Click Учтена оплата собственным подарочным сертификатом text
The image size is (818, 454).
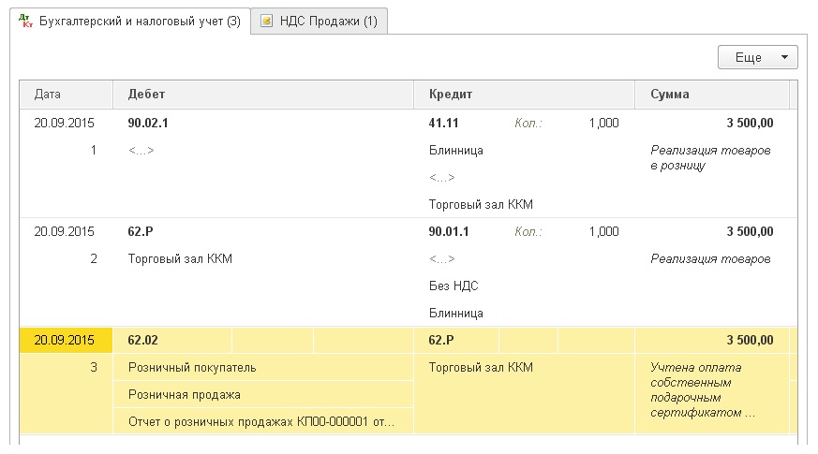point(703,390)
